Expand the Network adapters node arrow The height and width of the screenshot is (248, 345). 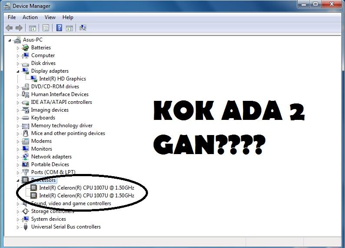pyautogui.click(x=18, y=157)
